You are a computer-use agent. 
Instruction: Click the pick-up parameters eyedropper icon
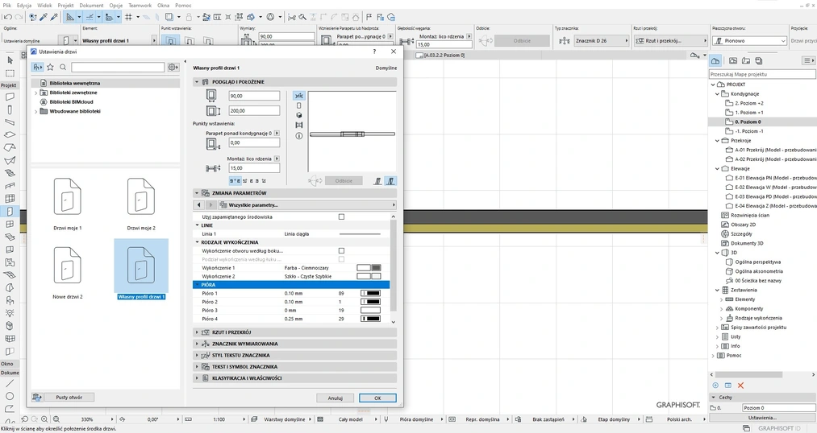44,17
